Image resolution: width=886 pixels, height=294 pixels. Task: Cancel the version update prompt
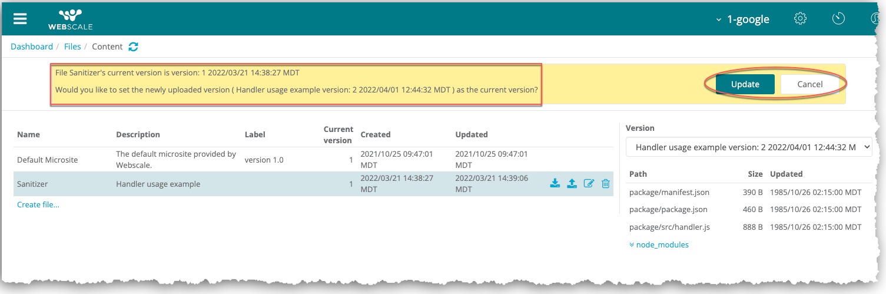pos(809,84)
